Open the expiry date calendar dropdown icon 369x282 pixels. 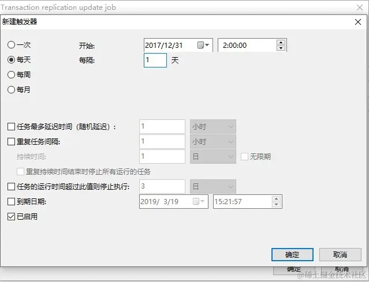coord(199,201)
